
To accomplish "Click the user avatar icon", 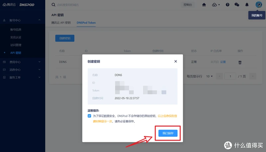I will [x=259, y=5].
